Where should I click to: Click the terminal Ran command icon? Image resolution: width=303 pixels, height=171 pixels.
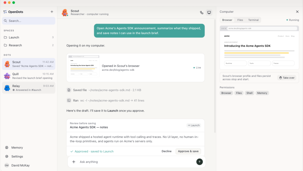pos(69,101)
